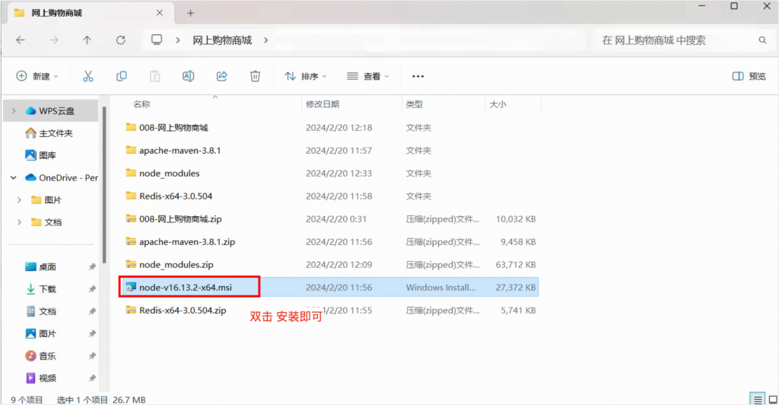
Task: Click the Cut scissors icon
Action: coord(88,76)
